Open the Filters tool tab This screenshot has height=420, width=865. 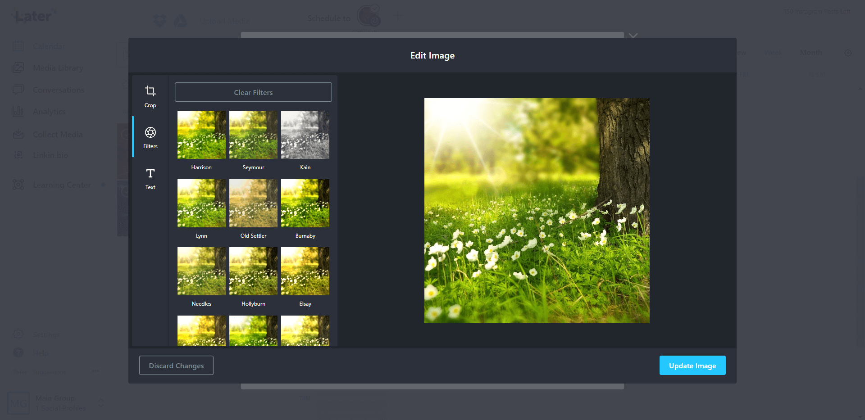(150, 137)
